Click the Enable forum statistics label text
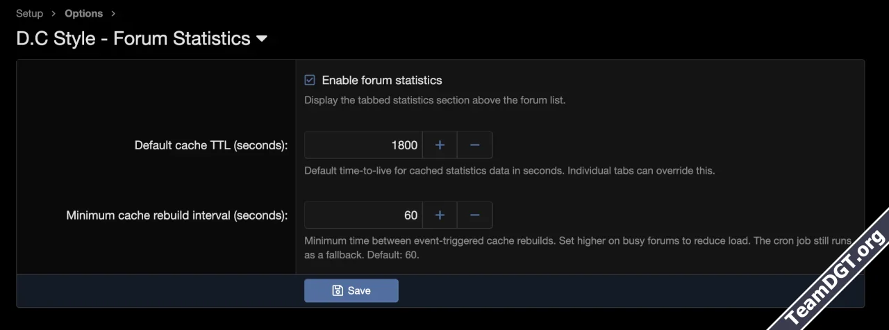 (x=382, y=80)
